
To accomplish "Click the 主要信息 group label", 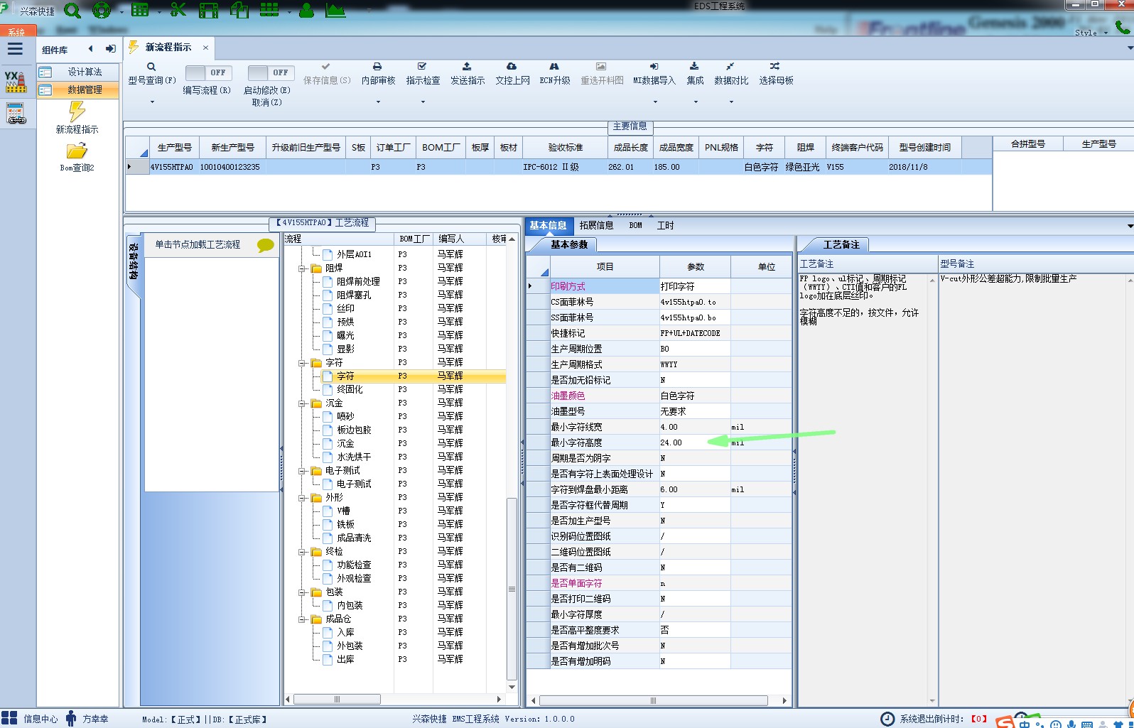I will 630,126.
